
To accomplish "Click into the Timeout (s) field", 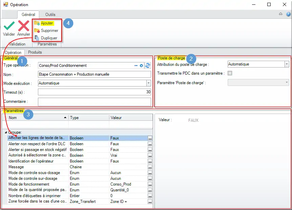I will click(95, 92).
